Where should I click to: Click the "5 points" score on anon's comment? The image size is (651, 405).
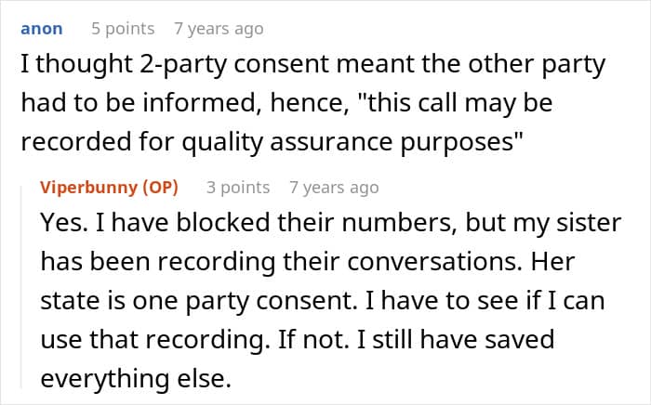coord(123,29)
